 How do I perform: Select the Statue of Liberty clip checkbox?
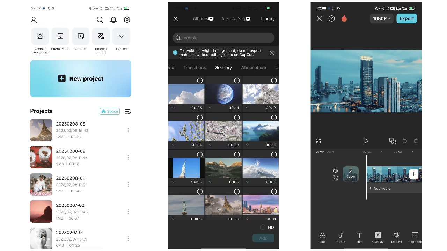[200, 154]
